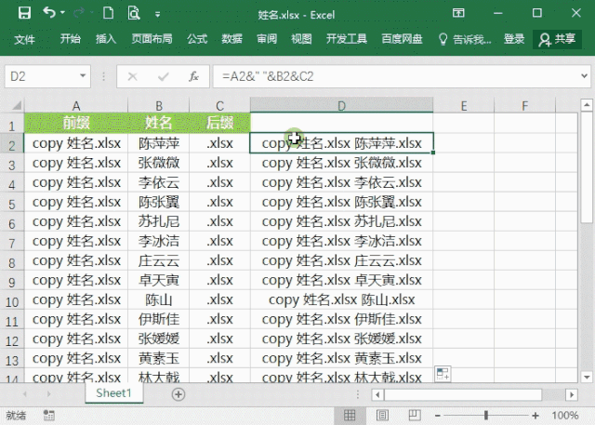Viewport: 595px width, 425px height.
Task: Click the vertical scrollbar up arrow
Action: [x=587, y=104]
